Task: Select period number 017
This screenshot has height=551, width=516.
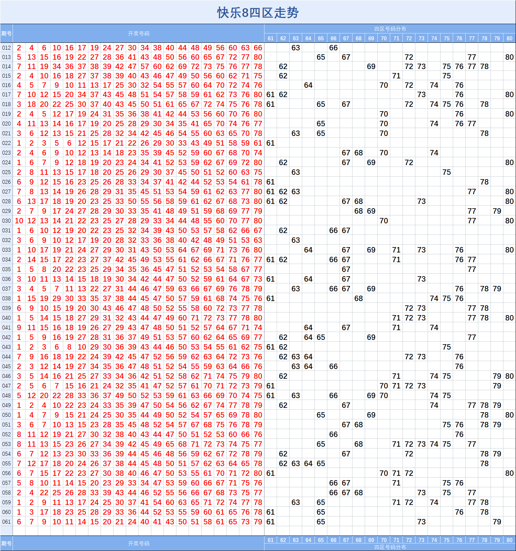Action: (x=6, y=95)
